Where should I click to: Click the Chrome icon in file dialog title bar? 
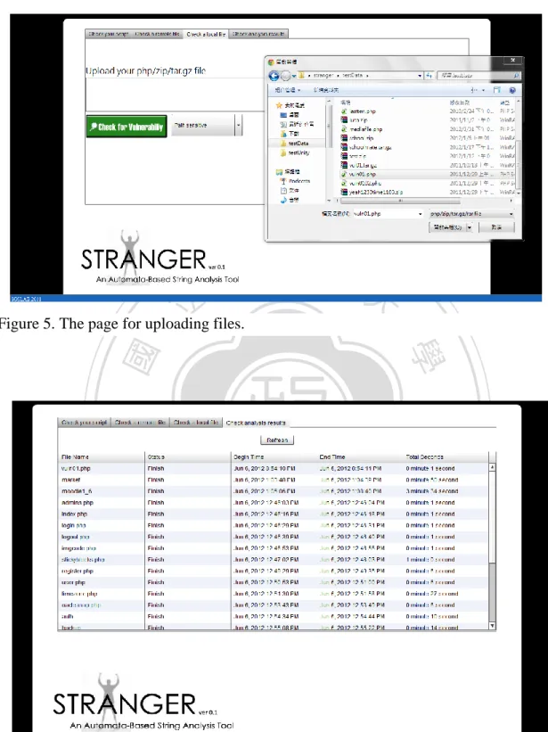[x=271, y=62]
